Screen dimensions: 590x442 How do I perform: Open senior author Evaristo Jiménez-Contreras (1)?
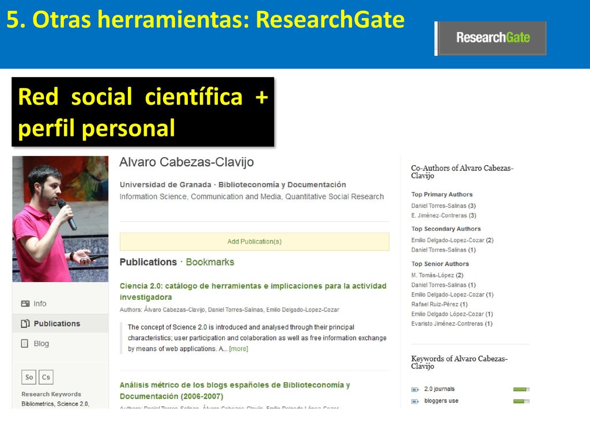(452, 323)
